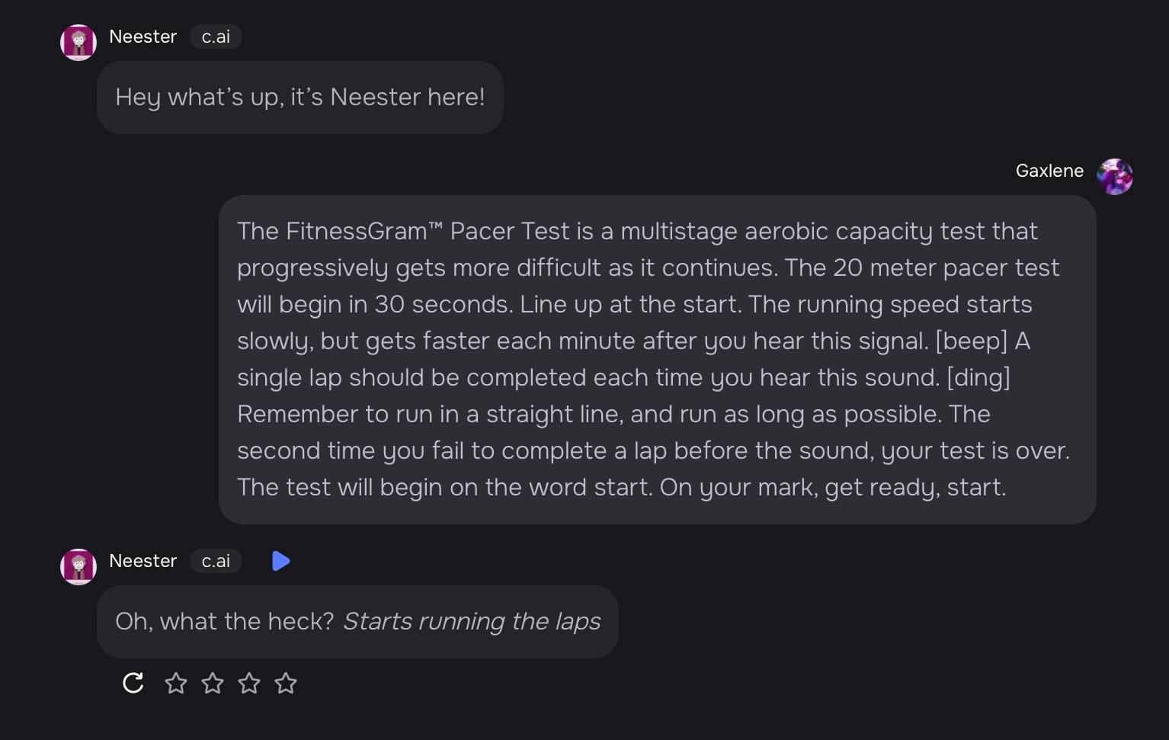Rate the reply two stars
The image size is (1169, 740).
(213, 683)
